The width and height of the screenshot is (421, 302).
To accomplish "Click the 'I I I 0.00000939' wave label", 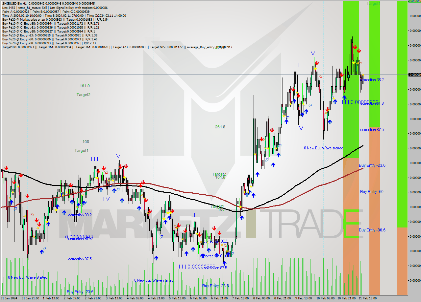I will click(x=360, y=102).
